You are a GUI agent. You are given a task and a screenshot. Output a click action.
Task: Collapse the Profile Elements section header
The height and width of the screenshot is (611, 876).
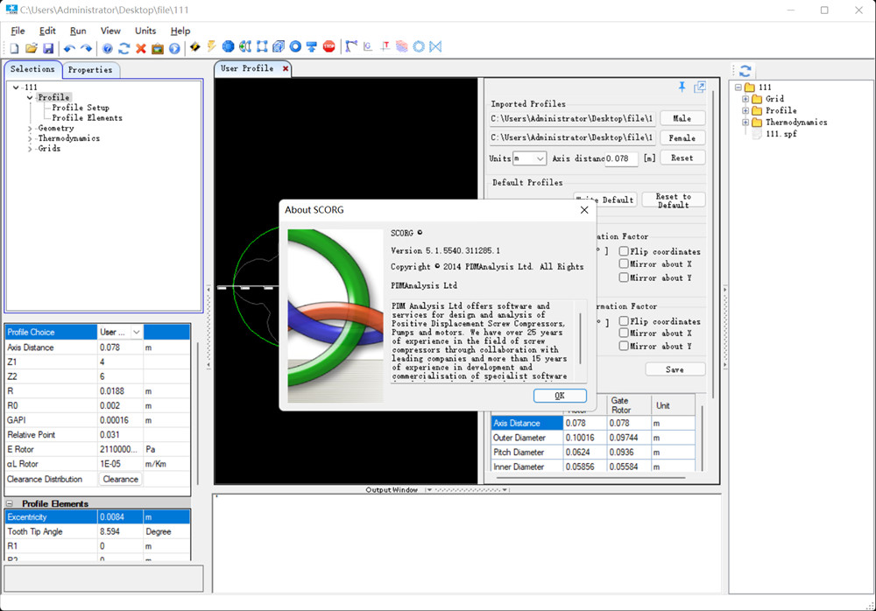(10, 503)
